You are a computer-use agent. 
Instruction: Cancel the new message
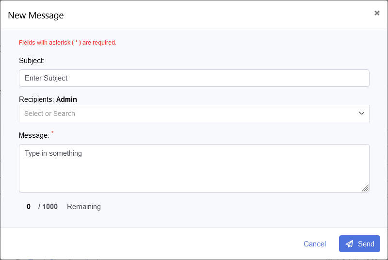315,244
